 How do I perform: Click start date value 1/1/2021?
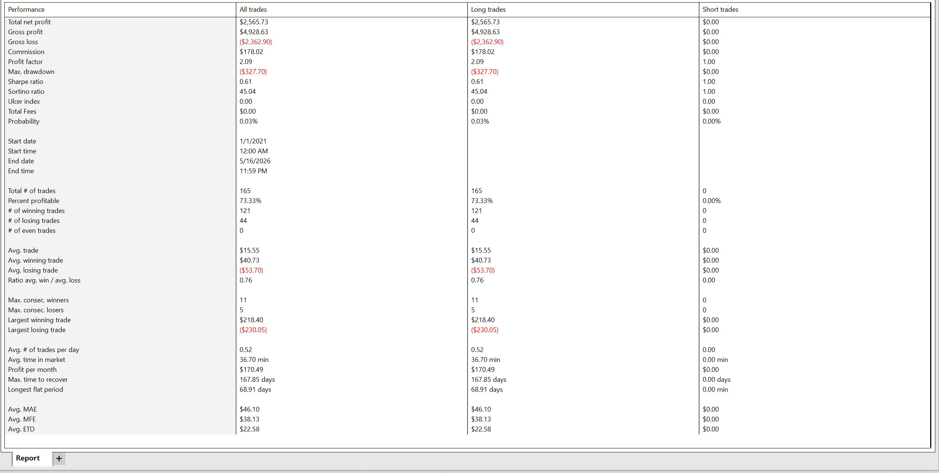click(x=253, y=141)
